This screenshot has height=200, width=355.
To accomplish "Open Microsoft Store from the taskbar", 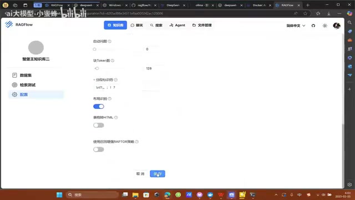I will (146, 195).
